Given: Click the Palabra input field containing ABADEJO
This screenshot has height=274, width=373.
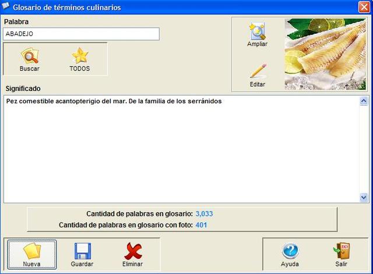Looking at the screenshot, I should 81,34.
